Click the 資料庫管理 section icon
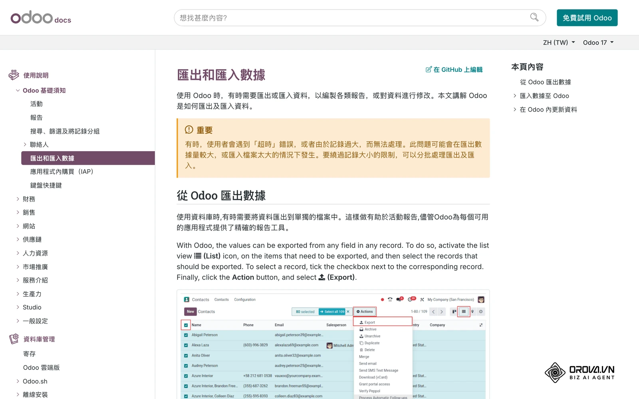 14,339
